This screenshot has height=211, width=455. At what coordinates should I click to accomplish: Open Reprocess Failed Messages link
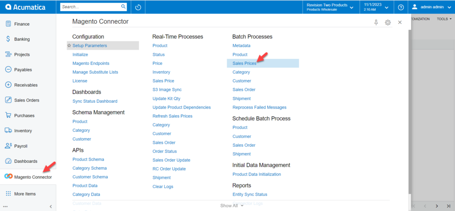(259, 107)
